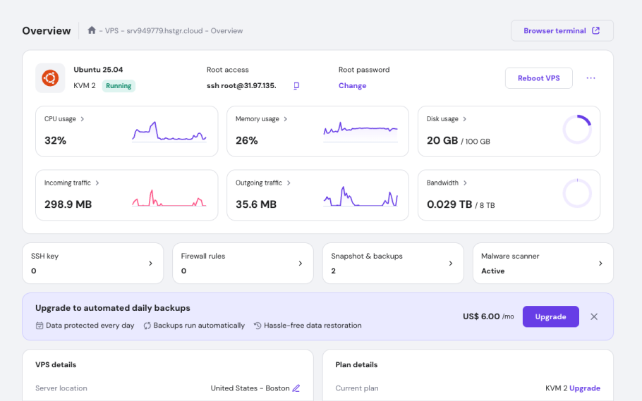Open Snapshot & backups card chevron

450,264
